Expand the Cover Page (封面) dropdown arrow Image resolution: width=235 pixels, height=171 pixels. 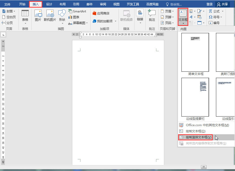click(x=14, y=11)
